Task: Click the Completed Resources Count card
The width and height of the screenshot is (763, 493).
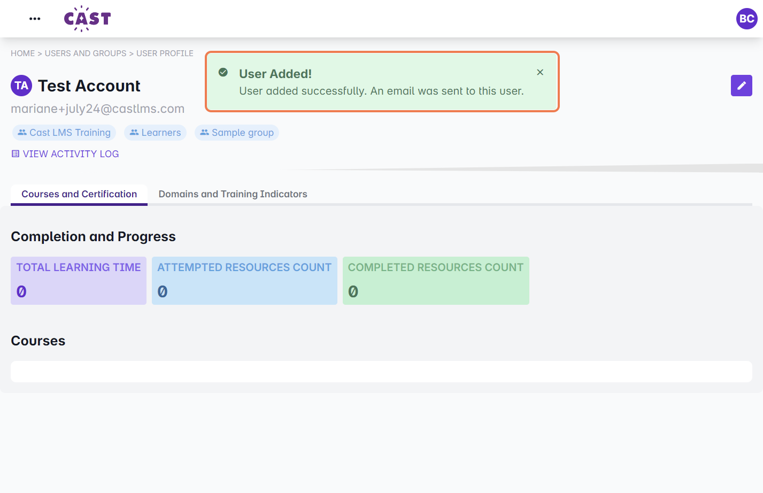Action: (436, 281)
